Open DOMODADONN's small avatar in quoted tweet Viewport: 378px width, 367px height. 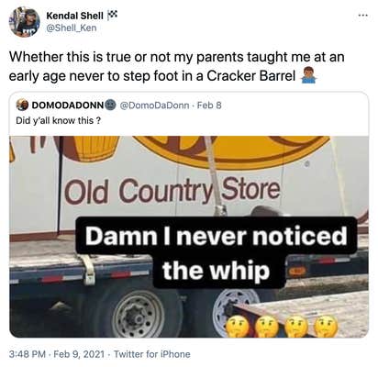[22, 106]
